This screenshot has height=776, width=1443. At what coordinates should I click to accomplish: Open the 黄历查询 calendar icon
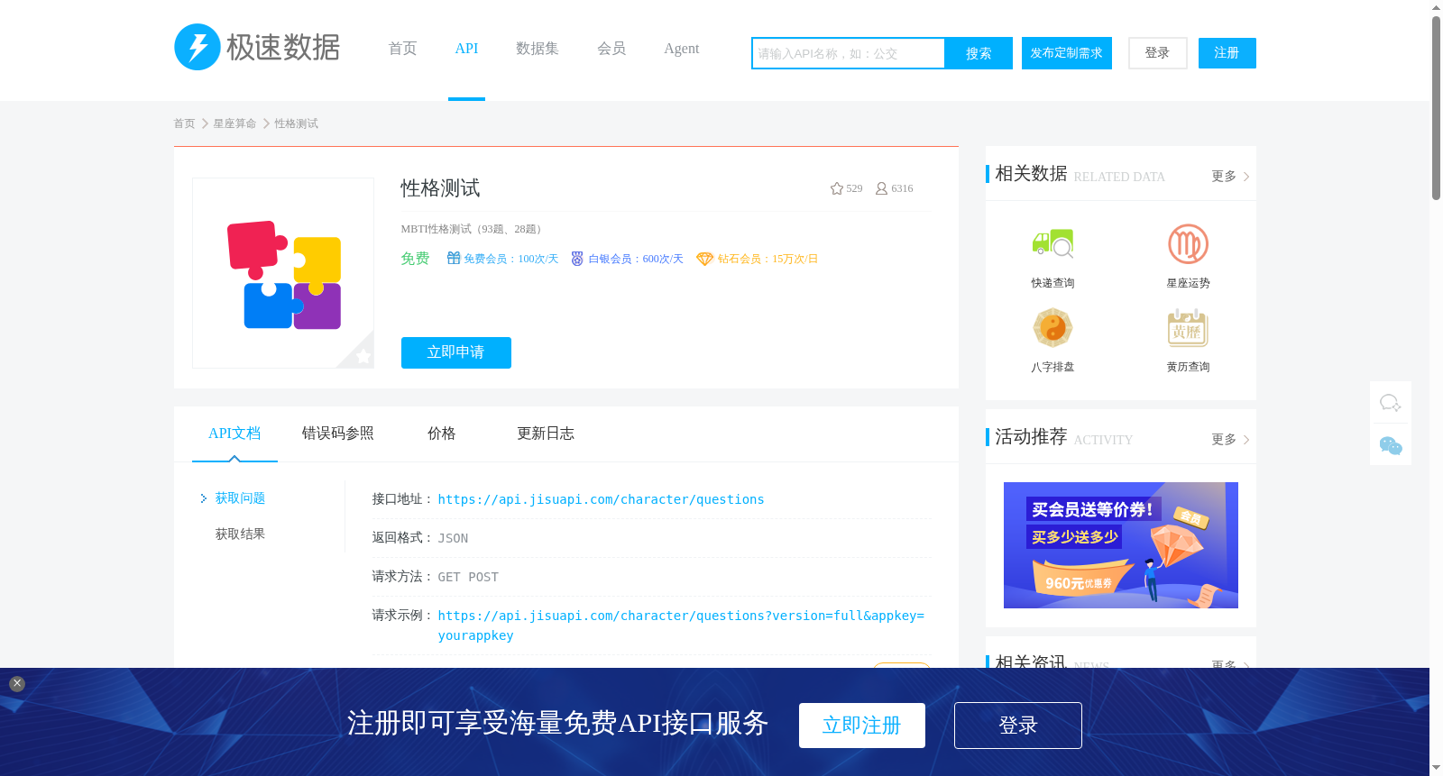1188,328
